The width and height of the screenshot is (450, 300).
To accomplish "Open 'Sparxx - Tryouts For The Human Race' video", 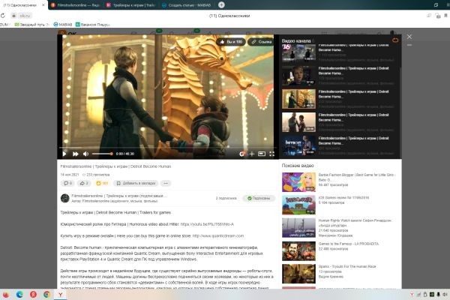I will pos(298,274).
